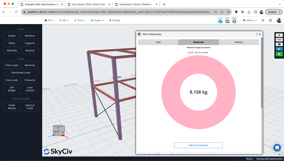The height and width of the screenshot is (161, 284).
Task: Switch to the Cost tab
Action: 158,42
